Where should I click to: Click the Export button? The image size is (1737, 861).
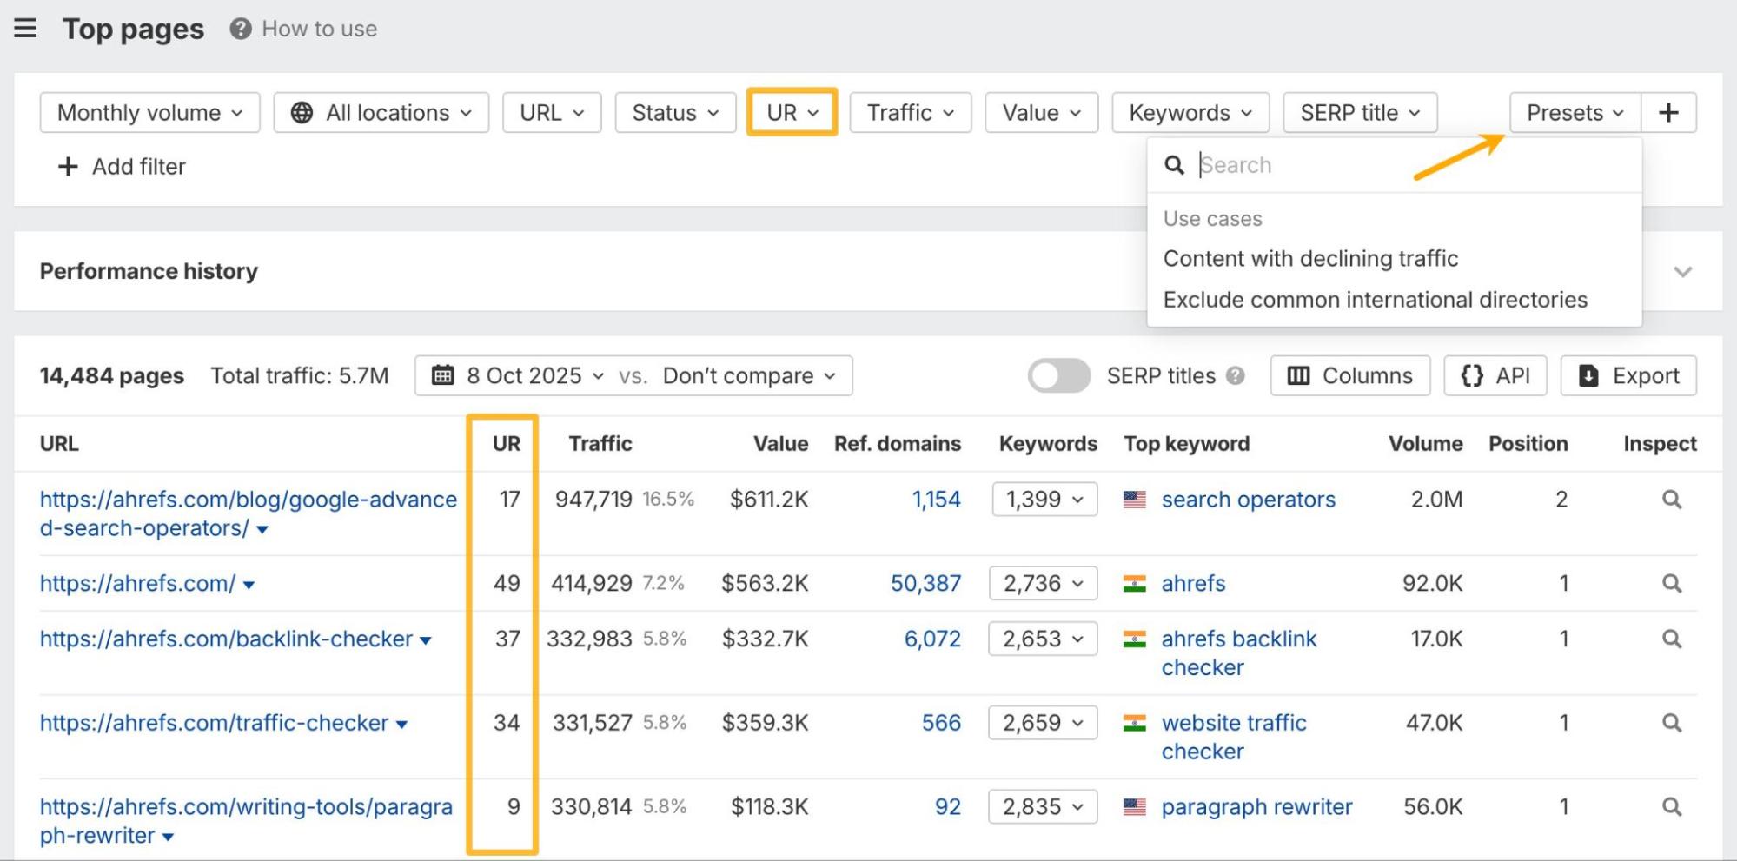[1628, 375]
